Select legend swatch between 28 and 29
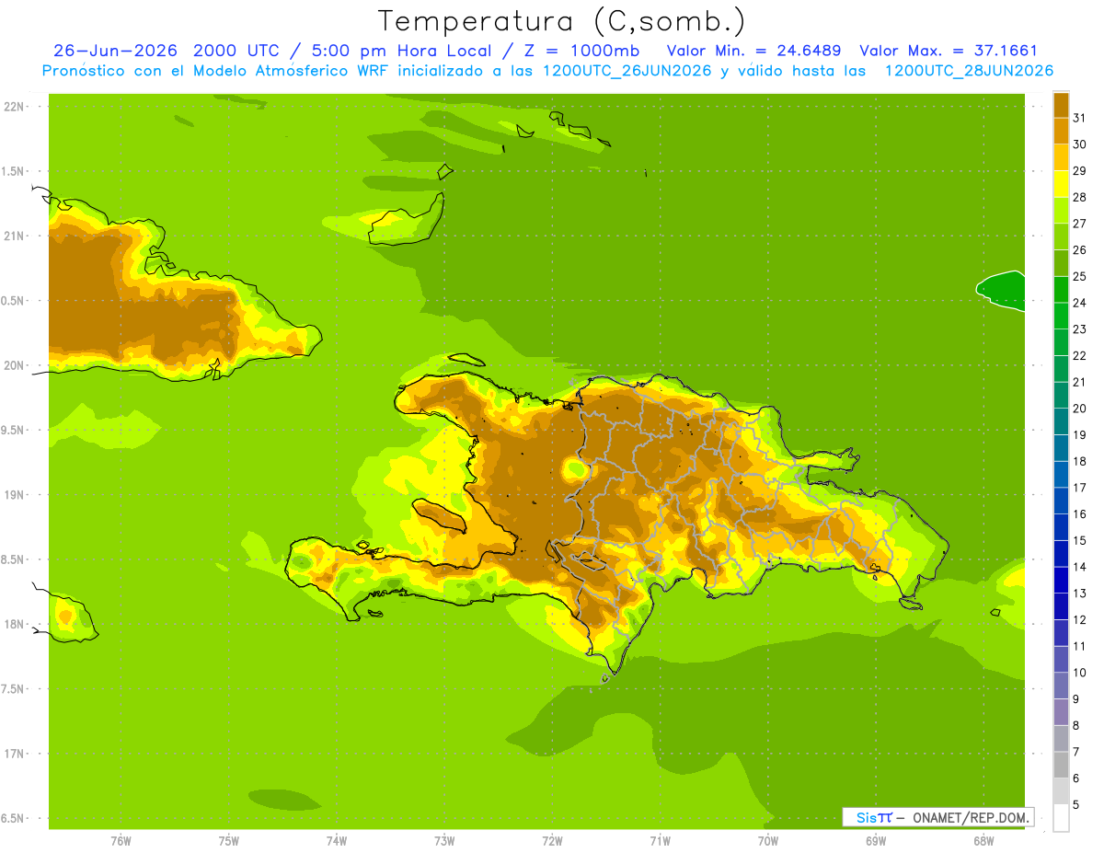1104x853 pixels. coord(1061,184)
